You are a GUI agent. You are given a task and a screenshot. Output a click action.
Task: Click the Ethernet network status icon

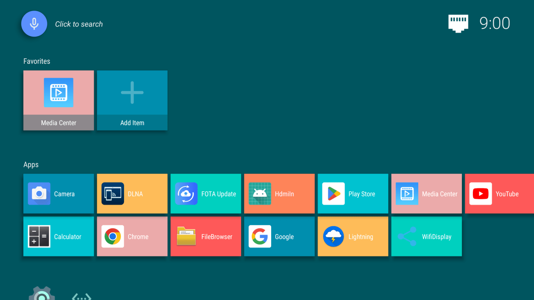click(x=458, y=23)
